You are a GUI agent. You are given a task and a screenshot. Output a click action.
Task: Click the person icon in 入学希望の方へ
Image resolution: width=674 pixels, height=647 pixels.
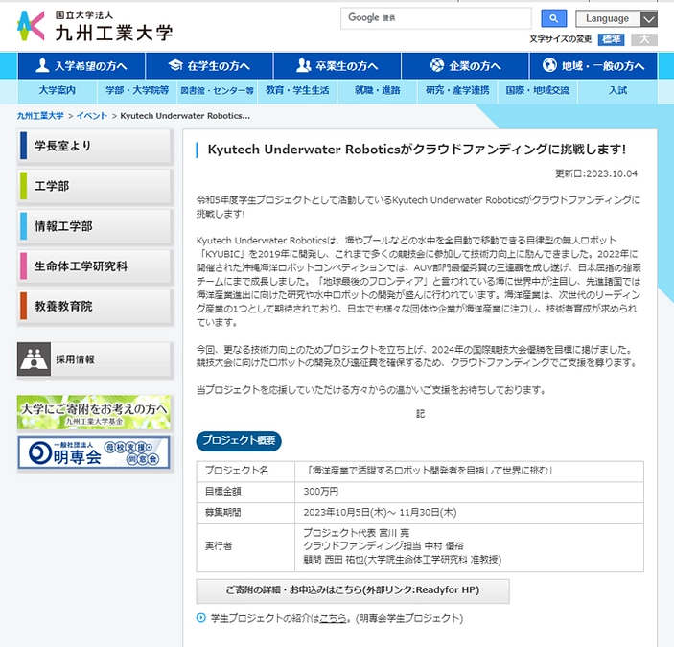click(42, 65)
